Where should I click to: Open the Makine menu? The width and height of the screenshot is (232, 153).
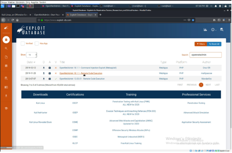pos(11,2)
